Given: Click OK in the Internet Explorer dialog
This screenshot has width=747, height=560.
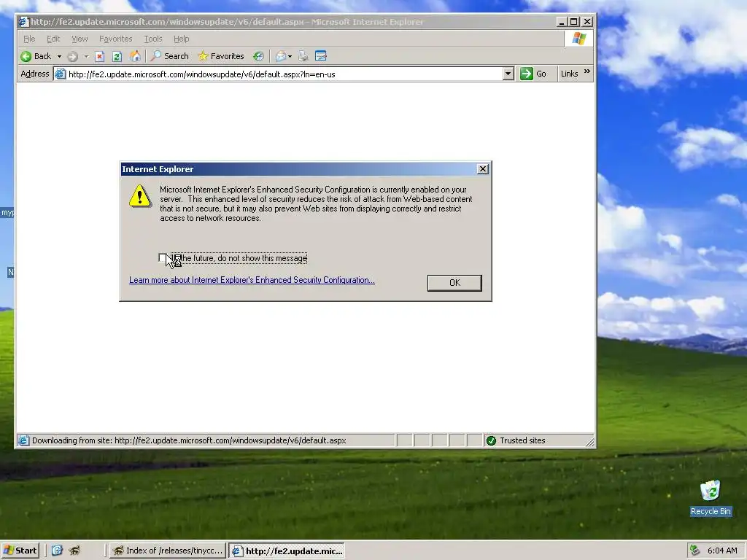Looking at the screenshot, I should pos(454,283).
